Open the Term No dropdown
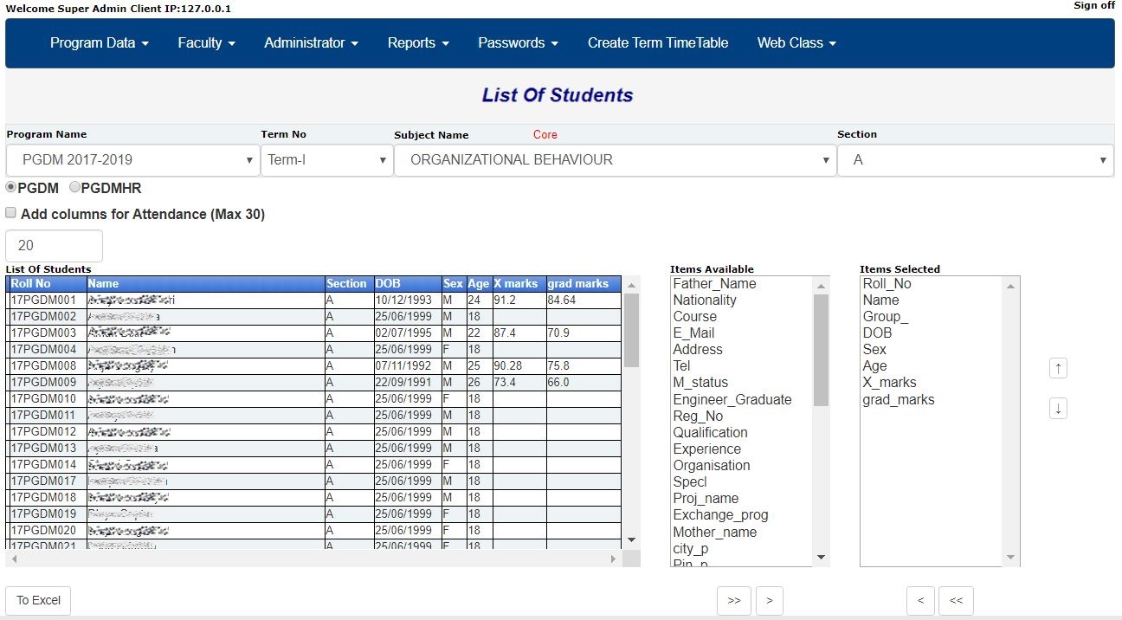This screenshot has width=1122, height=620. 382,159
